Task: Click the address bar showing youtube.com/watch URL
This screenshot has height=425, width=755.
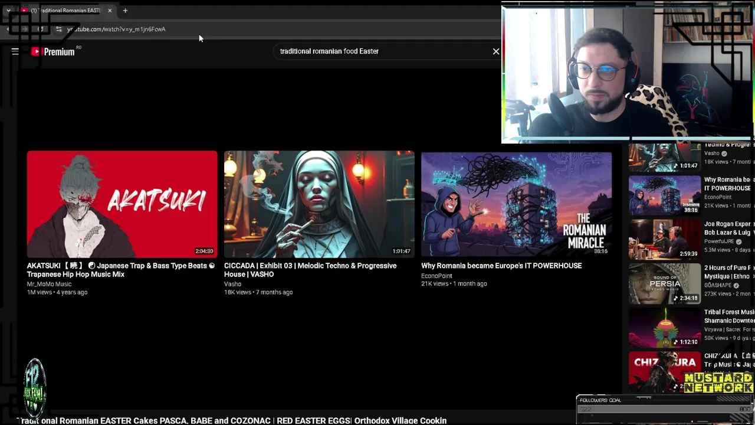Action: (116, 29)
